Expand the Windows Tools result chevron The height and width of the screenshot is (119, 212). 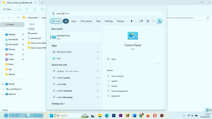(97, 52)
